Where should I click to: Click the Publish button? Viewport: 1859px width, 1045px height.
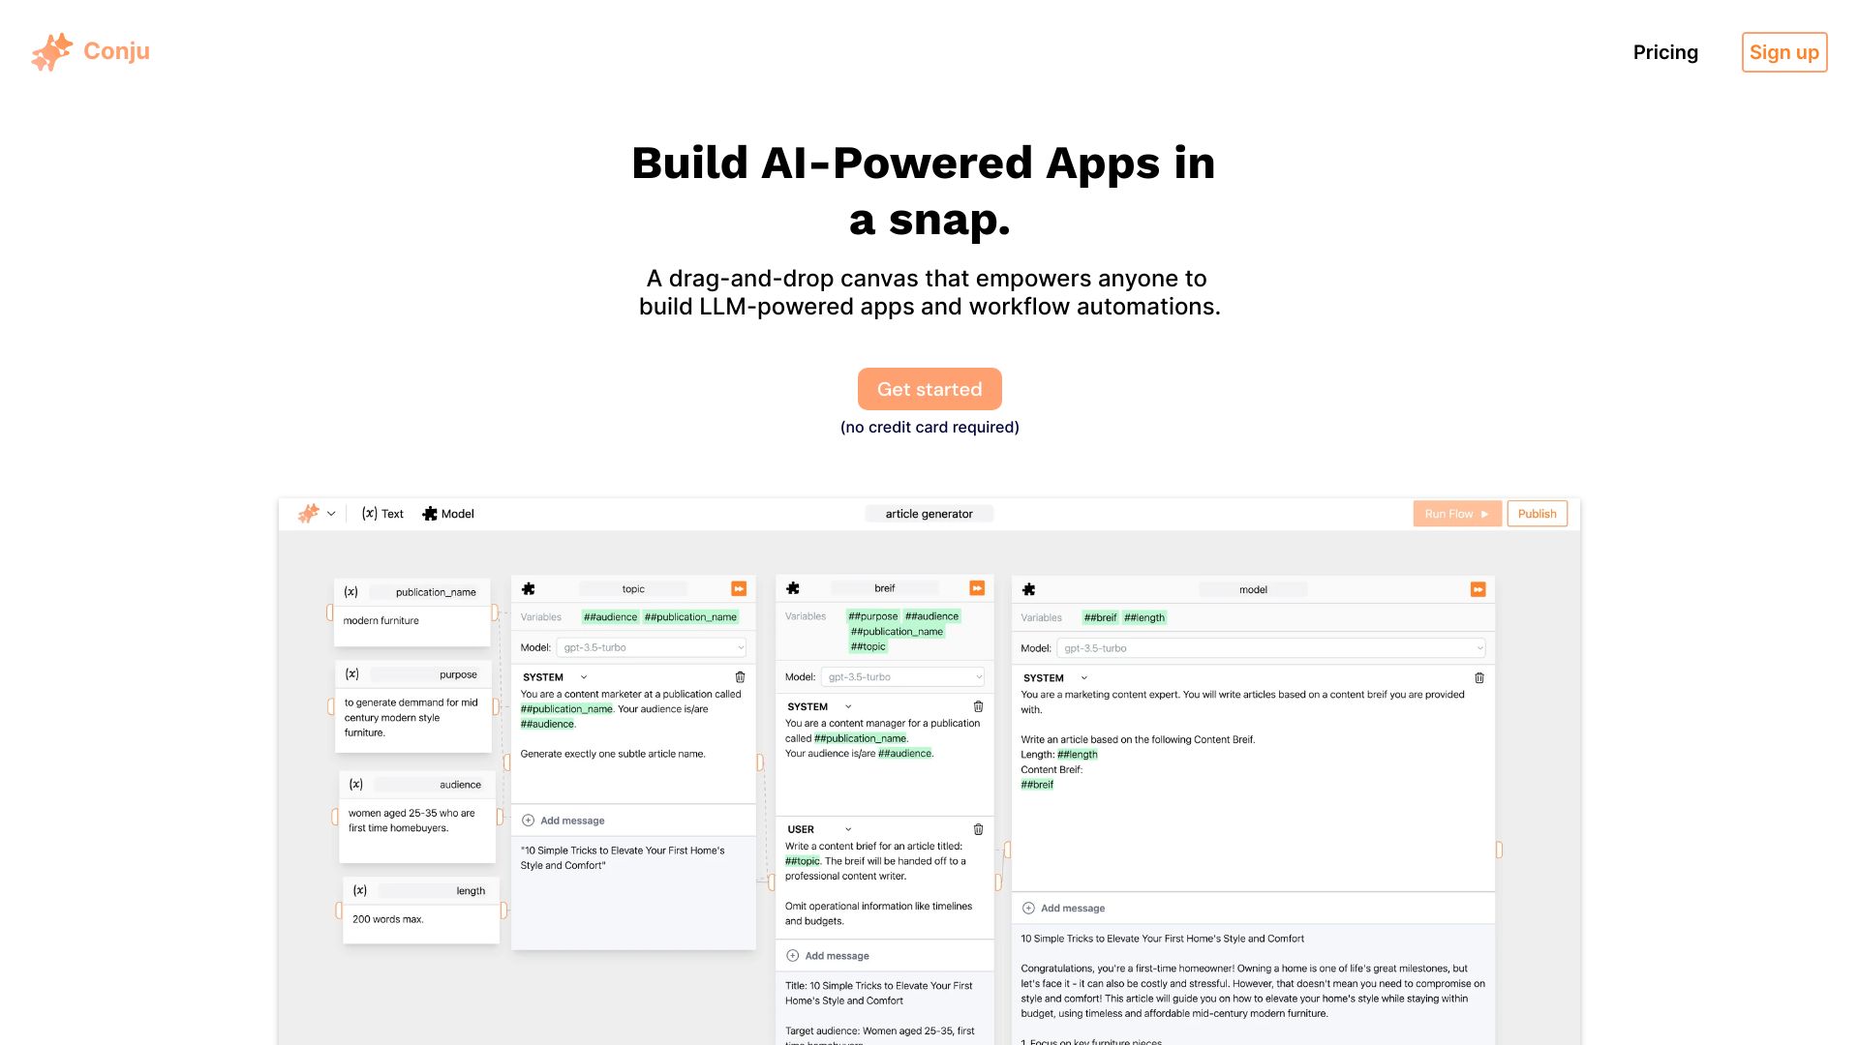1536,513
